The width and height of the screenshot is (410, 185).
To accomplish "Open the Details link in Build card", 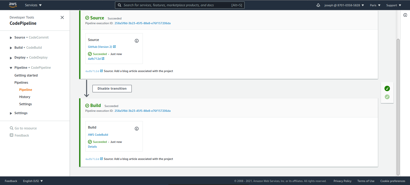I will point(92,147).
